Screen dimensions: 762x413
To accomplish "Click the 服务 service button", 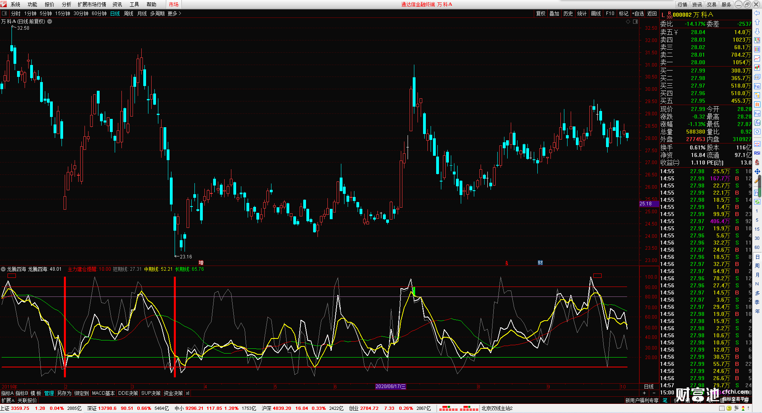I will click(726, 4).
